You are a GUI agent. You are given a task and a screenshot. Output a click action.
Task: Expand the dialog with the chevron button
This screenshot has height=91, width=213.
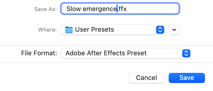[x=174, y=30]
